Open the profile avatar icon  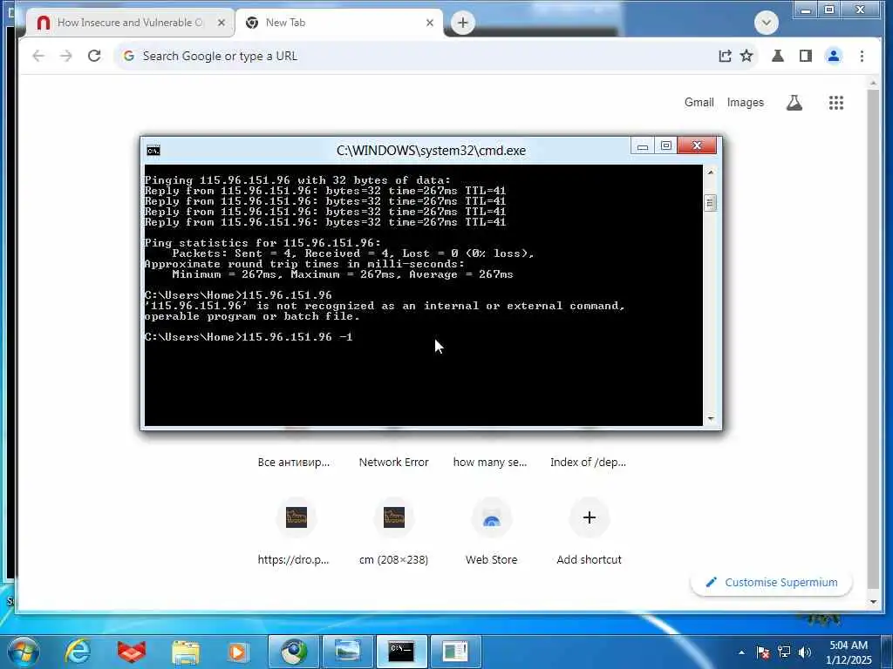833,56
